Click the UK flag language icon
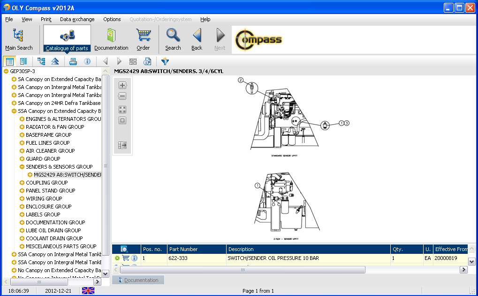478x296 pixels. [x=88, y=291]
